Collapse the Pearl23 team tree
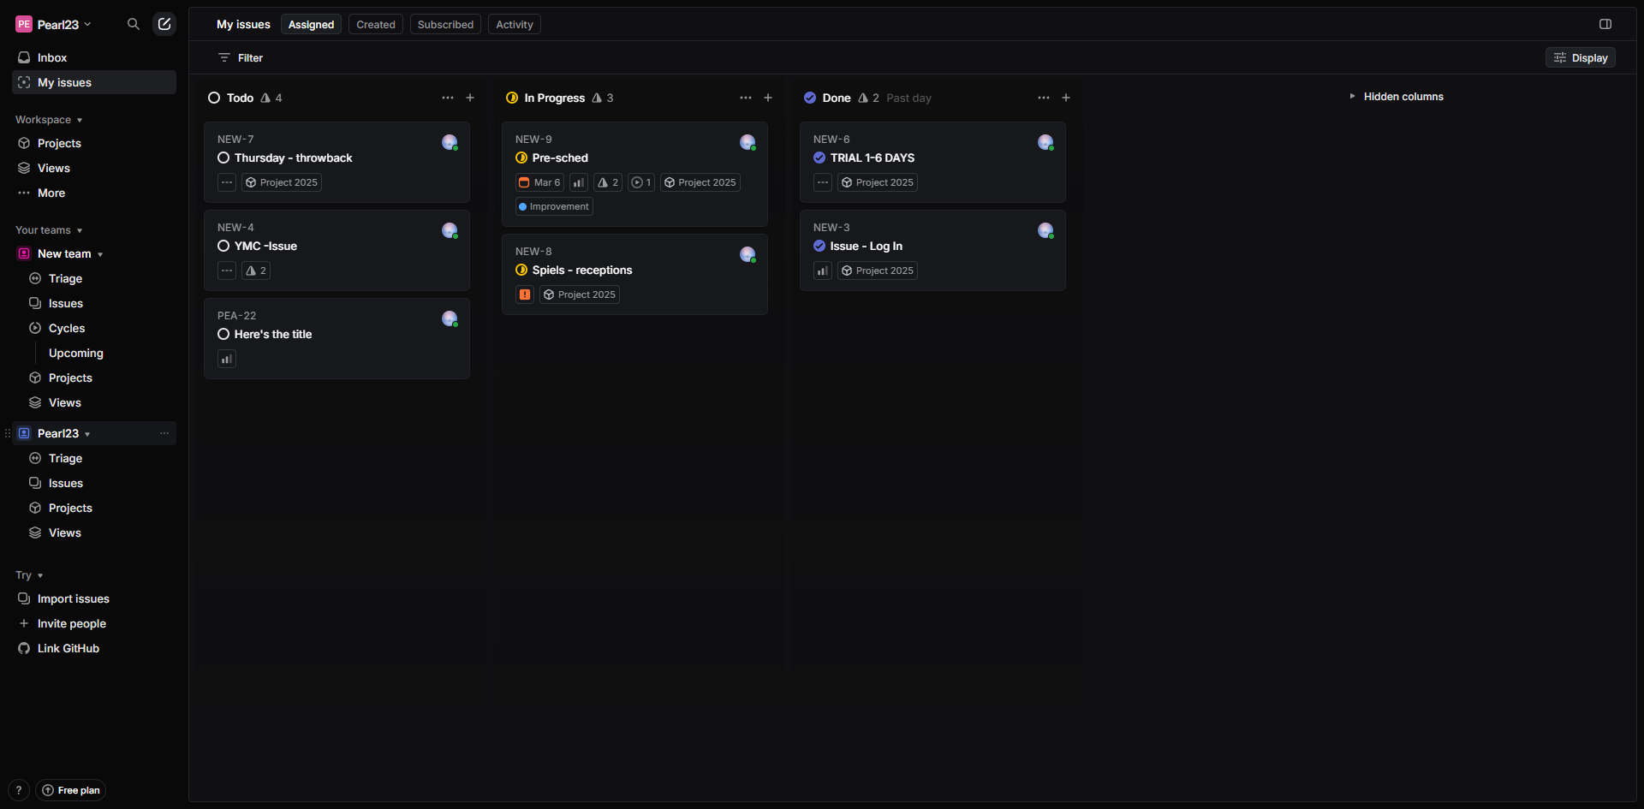Image resolution: width=1644 pixels, height=809 pixels. coord(87,434)
